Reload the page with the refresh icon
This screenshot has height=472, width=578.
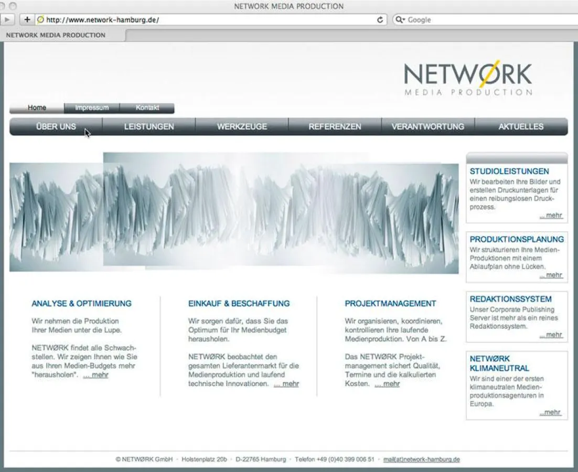pos(380,19)
